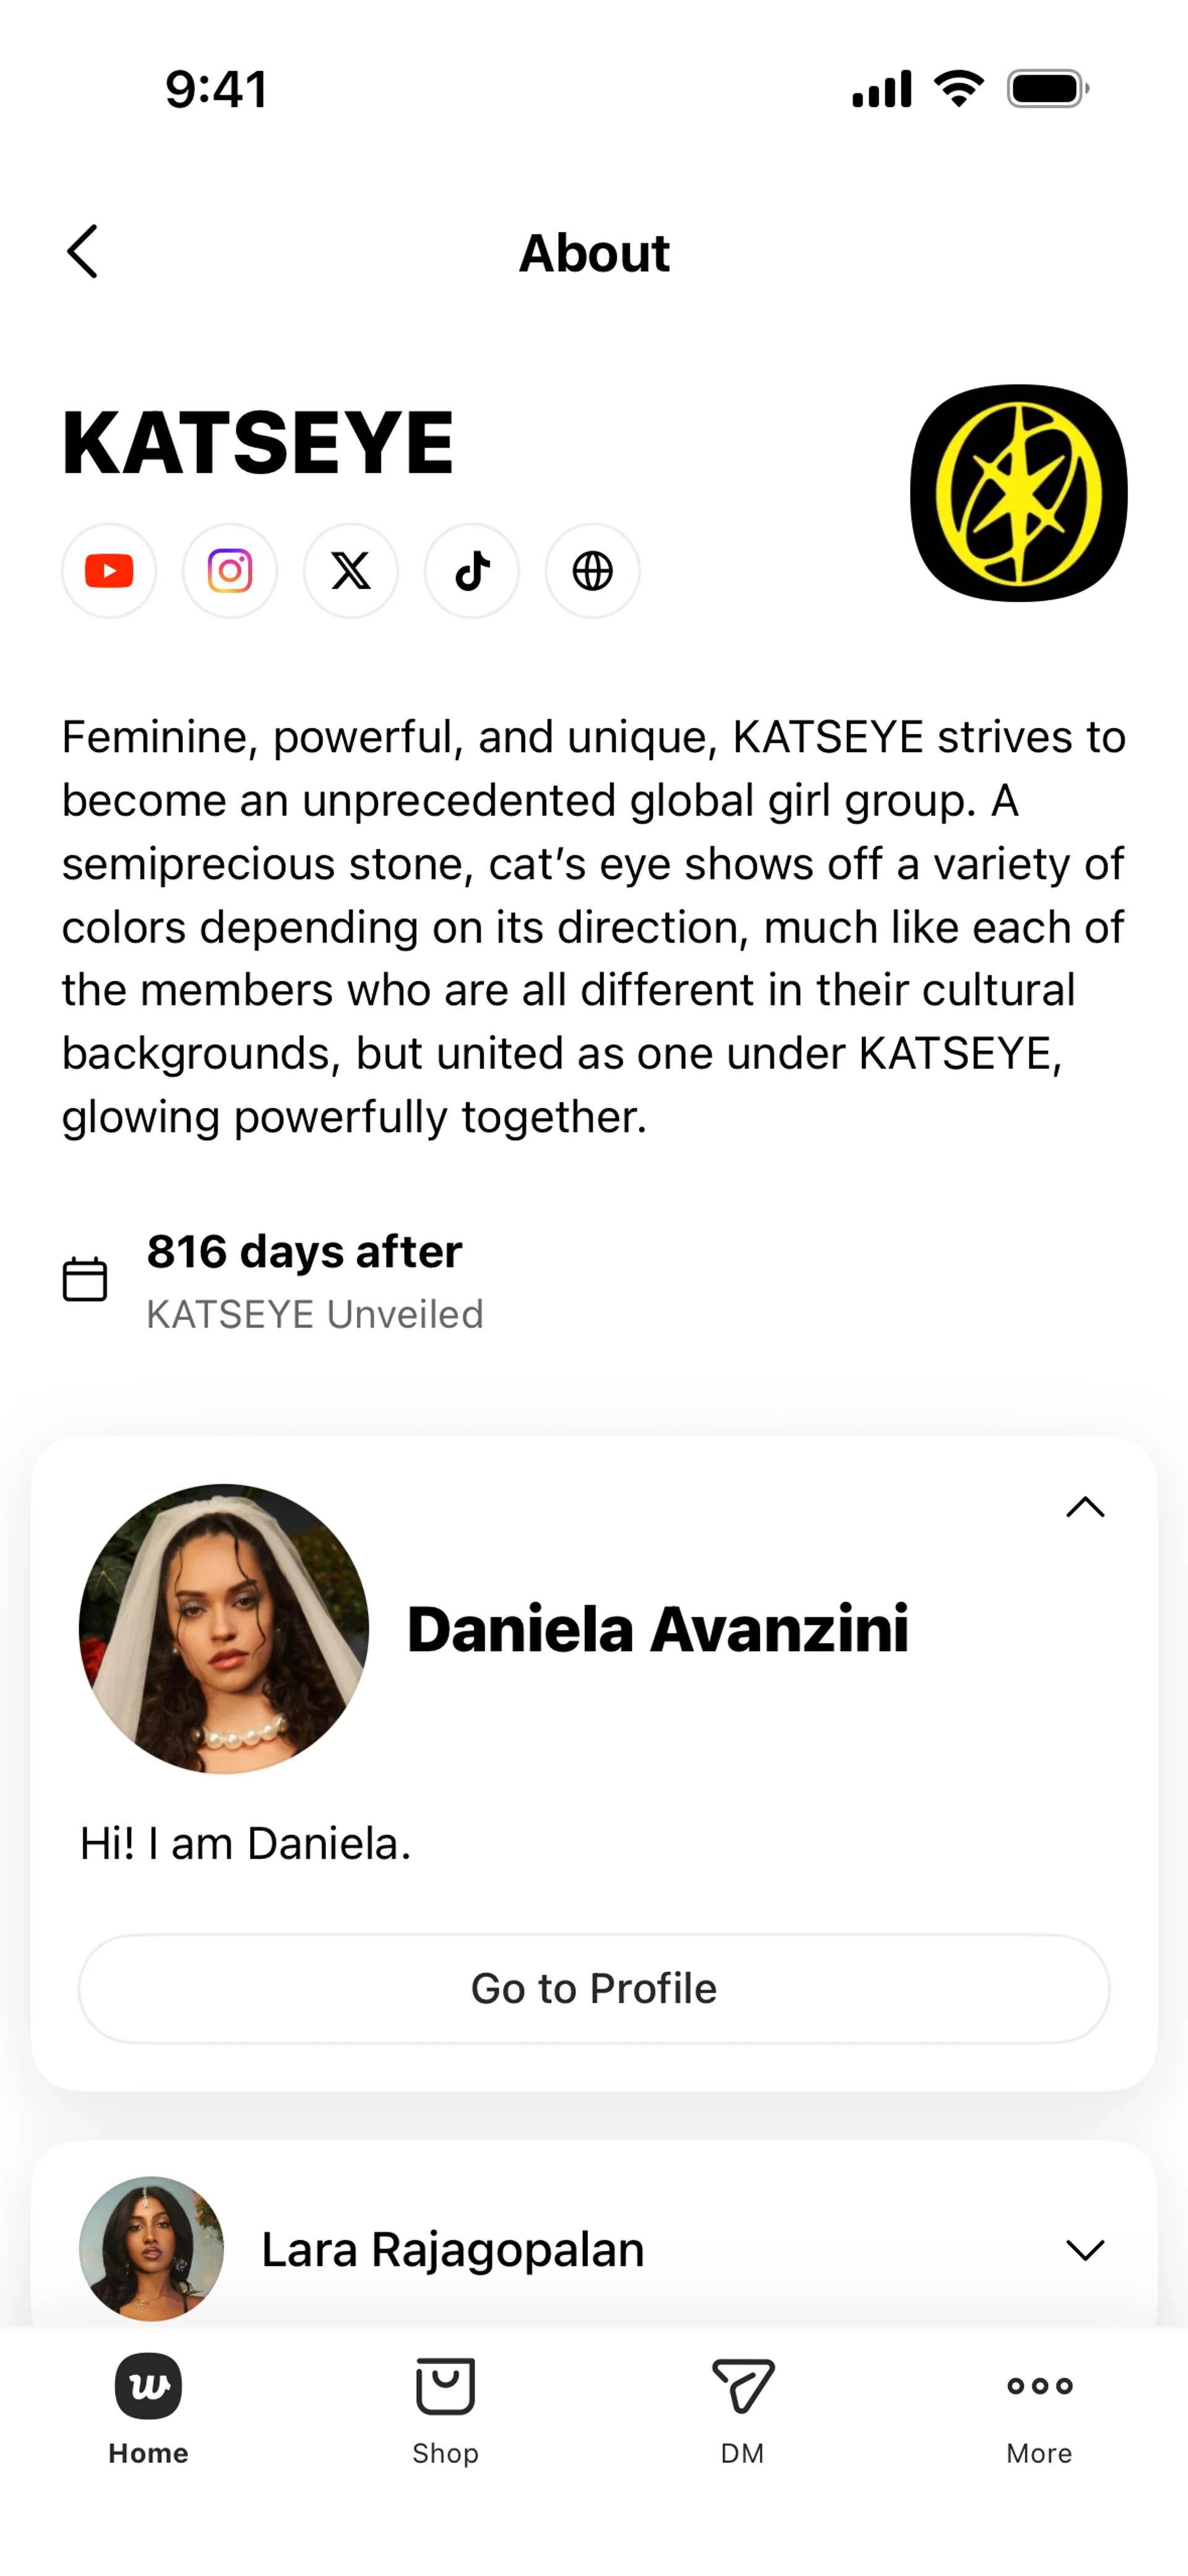Open KATSEYE's X profile
1188x2576 pixels.
click(351, 571)
